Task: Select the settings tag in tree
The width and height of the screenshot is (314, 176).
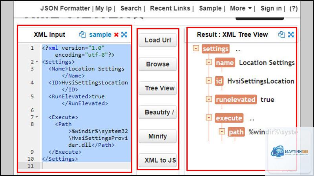Action: [215, 49]
